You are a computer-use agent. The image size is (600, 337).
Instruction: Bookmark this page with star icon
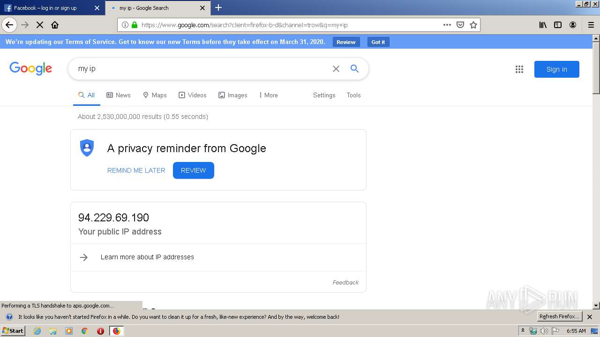click(473, 25)
